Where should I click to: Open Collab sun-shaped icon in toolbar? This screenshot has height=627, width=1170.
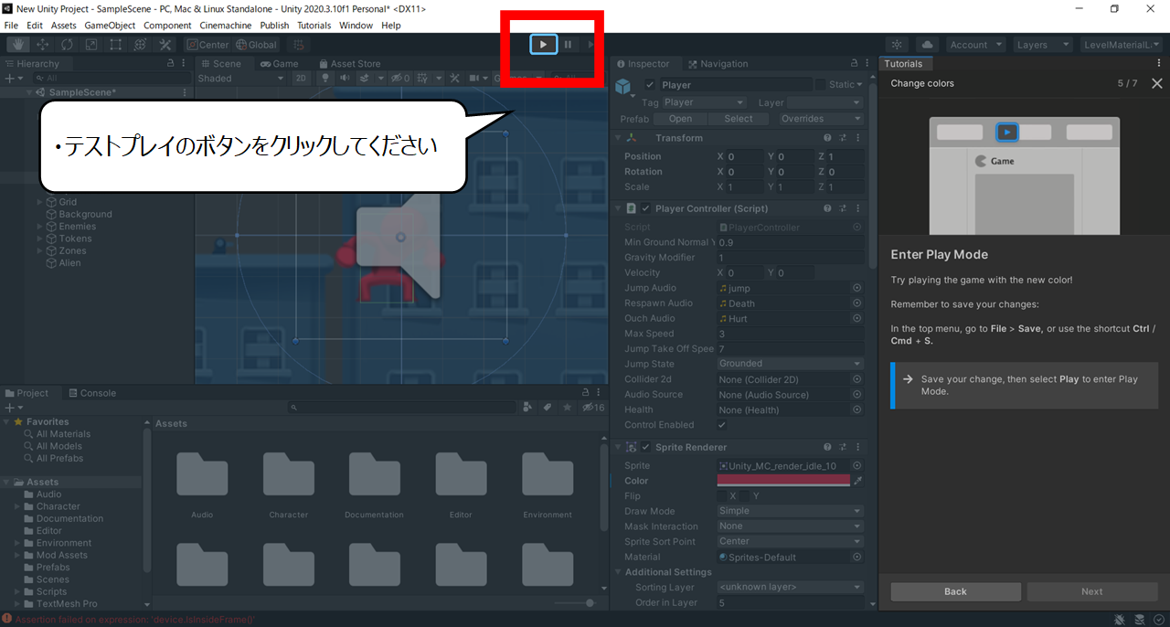point(898,44)
